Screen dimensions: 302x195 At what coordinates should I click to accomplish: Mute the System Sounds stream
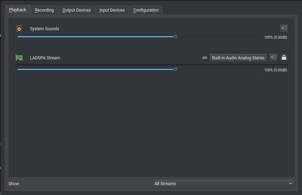pos(284,28)
